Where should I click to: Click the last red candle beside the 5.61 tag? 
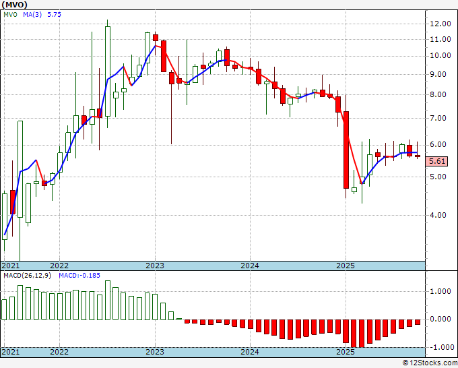point(418,156)
